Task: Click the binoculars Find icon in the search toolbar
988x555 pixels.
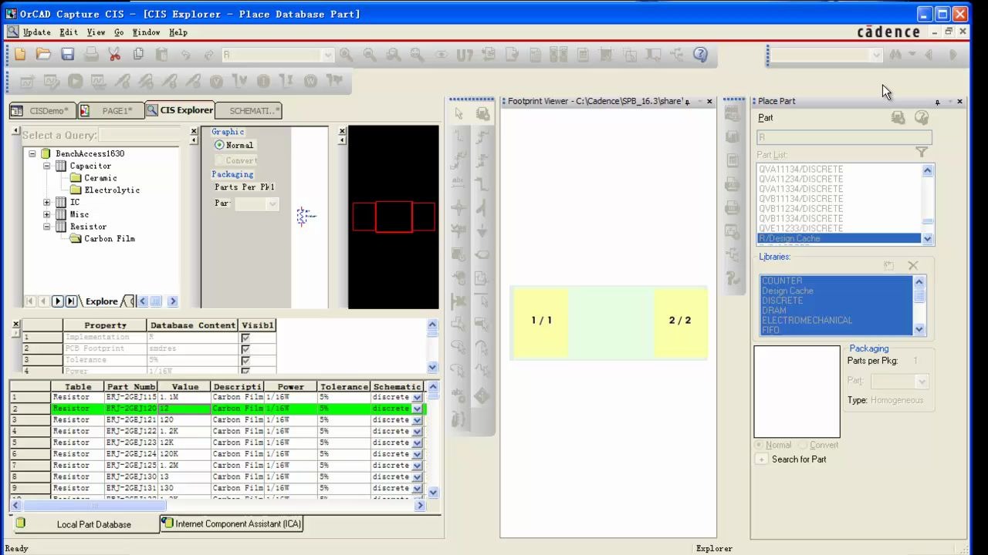Action: 895,55
